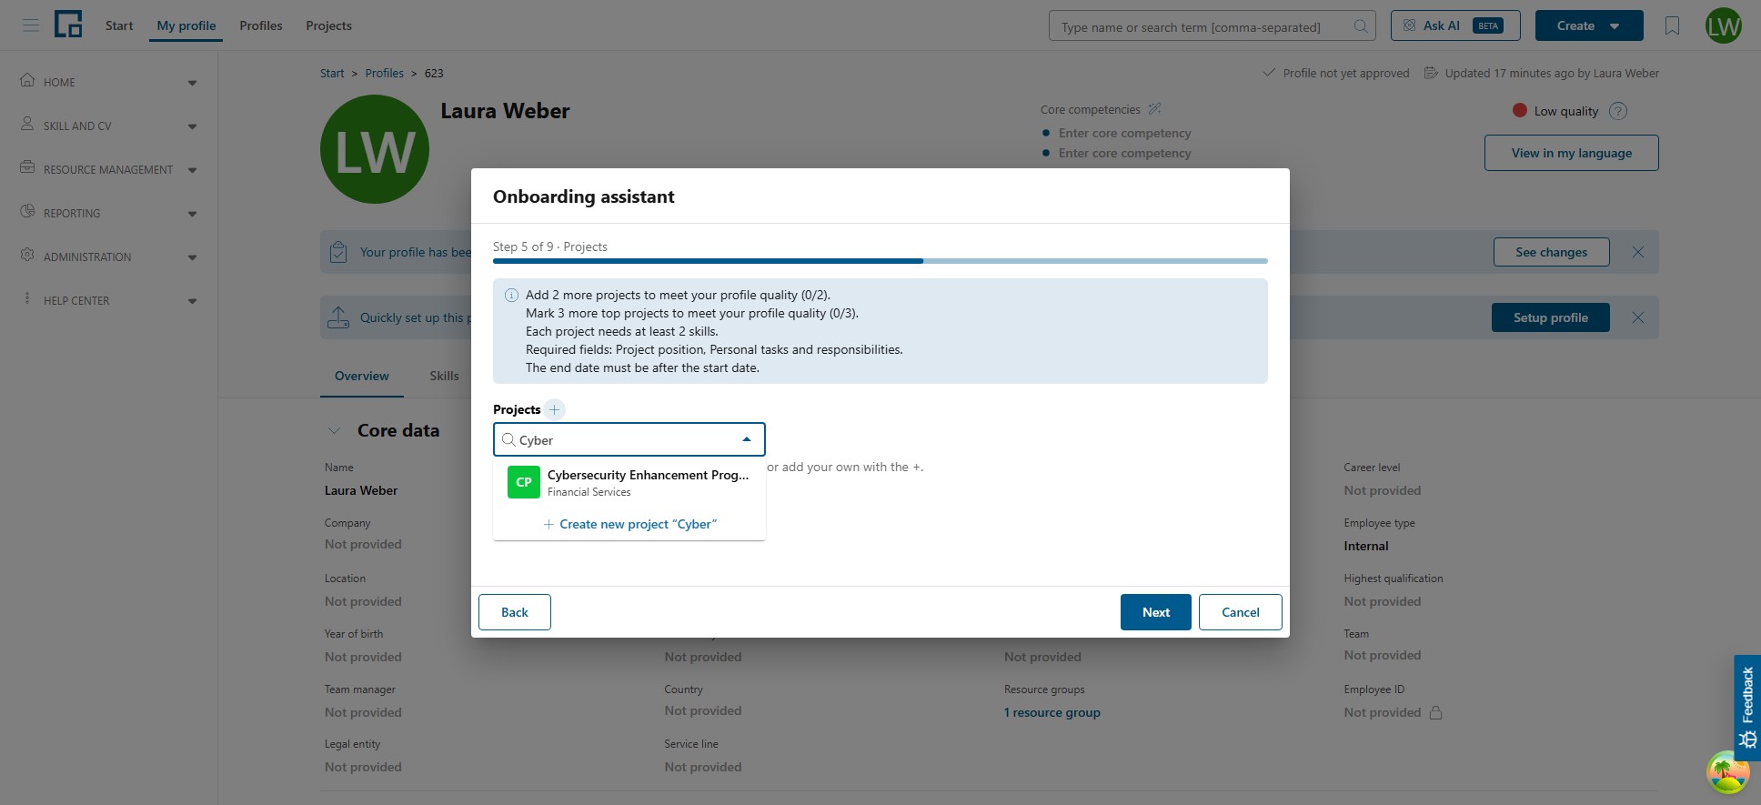Click the project search field containing Cyber

pos(629,439)
